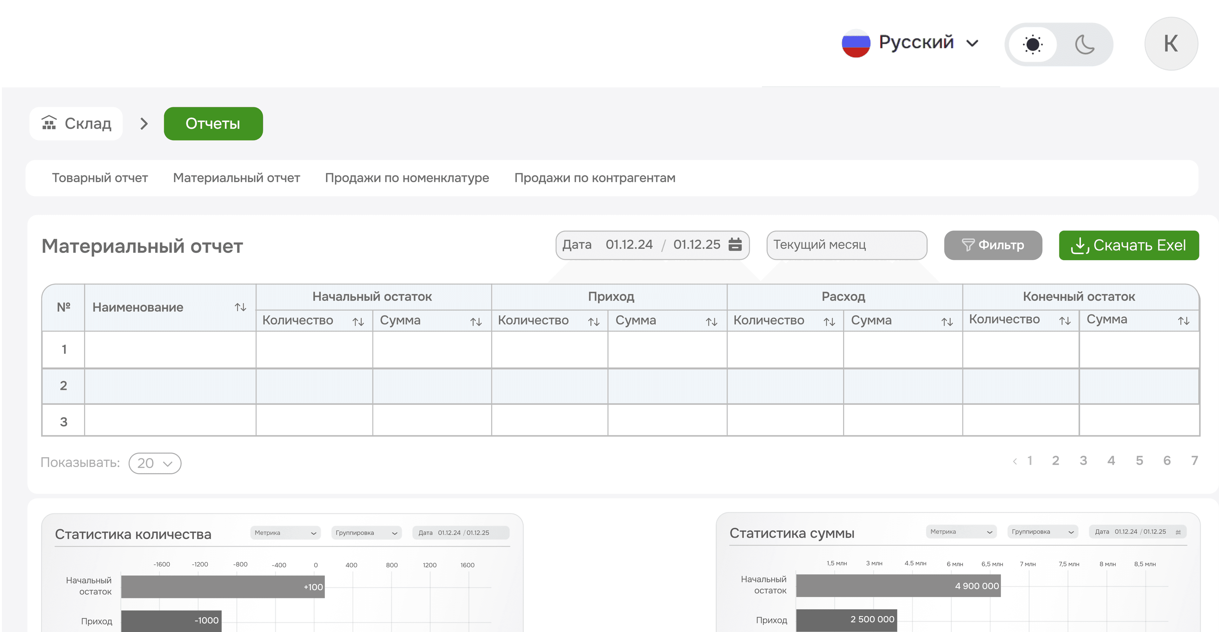Image resolution: width=1219 pixels, height=632 pixels.
Task: Switch to light theme sun toggle
Action: pyautogui.click(x=1033, y=45)
